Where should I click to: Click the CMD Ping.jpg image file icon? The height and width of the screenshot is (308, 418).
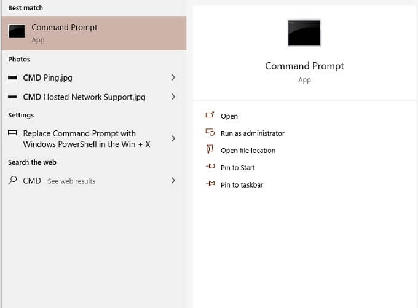pyautogui.click(x=13, y=78)
